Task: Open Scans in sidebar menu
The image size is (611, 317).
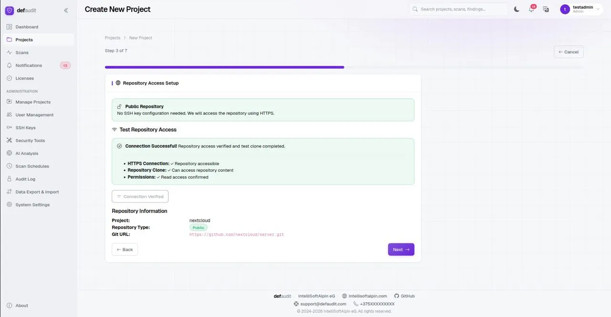Action: (38, 53)
